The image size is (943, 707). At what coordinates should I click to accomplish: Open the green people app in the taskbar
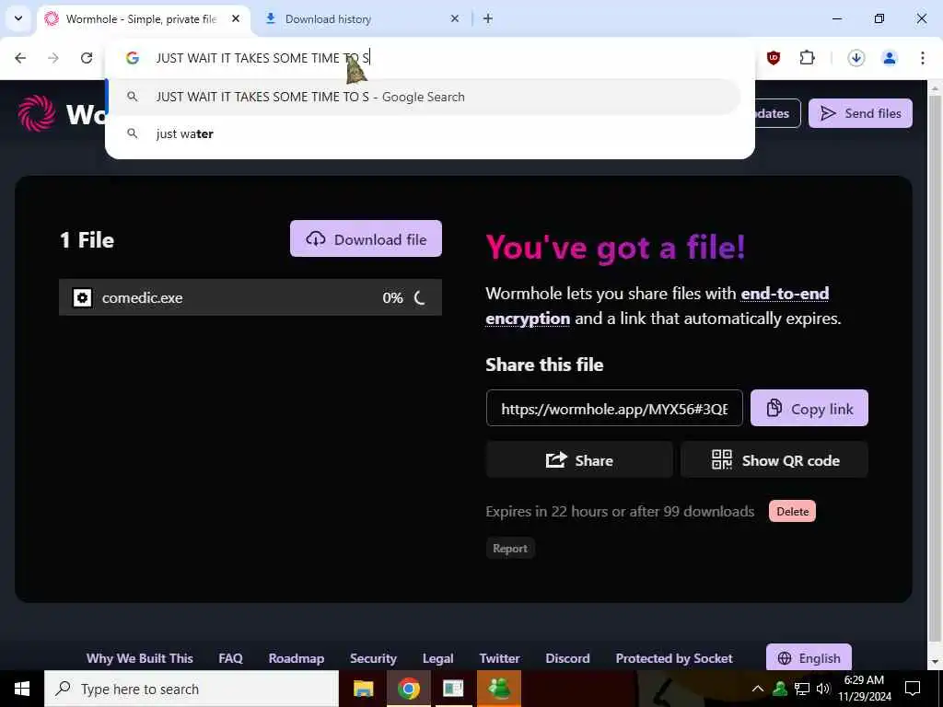point(498,689)
